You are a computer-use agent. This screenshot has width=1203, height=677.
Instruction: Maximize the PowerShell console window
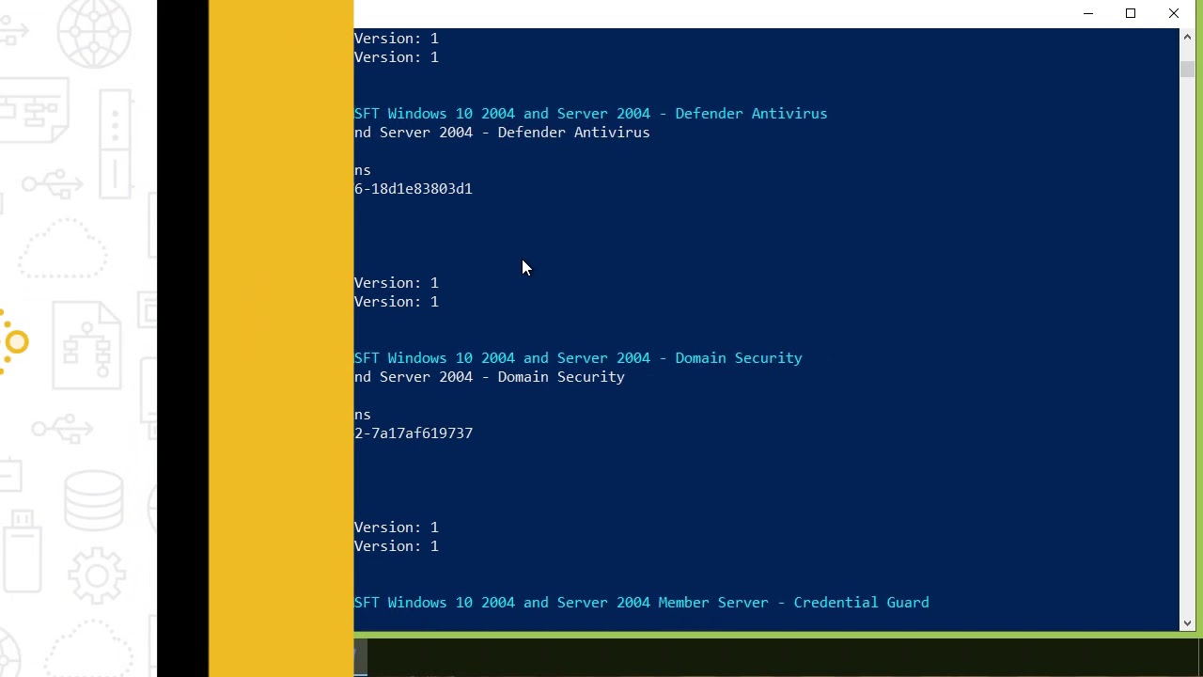coord(1131,13)
